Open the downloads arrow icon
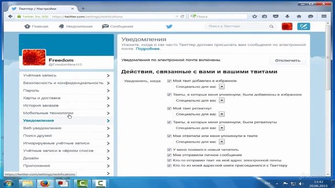The width and height of the screenshot is (335, 188). coord(287,16)
